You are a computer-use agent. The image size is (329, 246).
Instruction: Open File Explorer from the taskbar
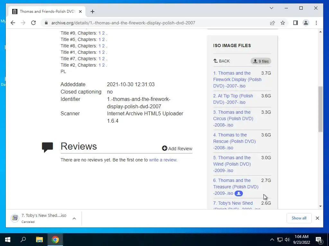click(x=39, y=240)
